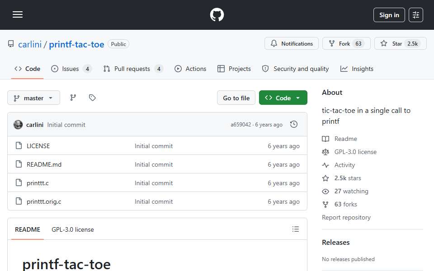This screenshot has height=271, width=434.
Task: Click file icon next to printtt.orig.c
Action: [19, 201]
